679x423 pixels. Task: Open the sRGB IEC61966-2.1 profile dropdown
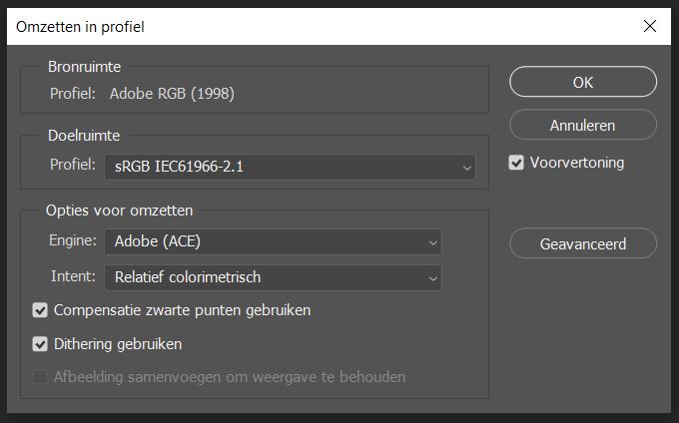point(290,167)
